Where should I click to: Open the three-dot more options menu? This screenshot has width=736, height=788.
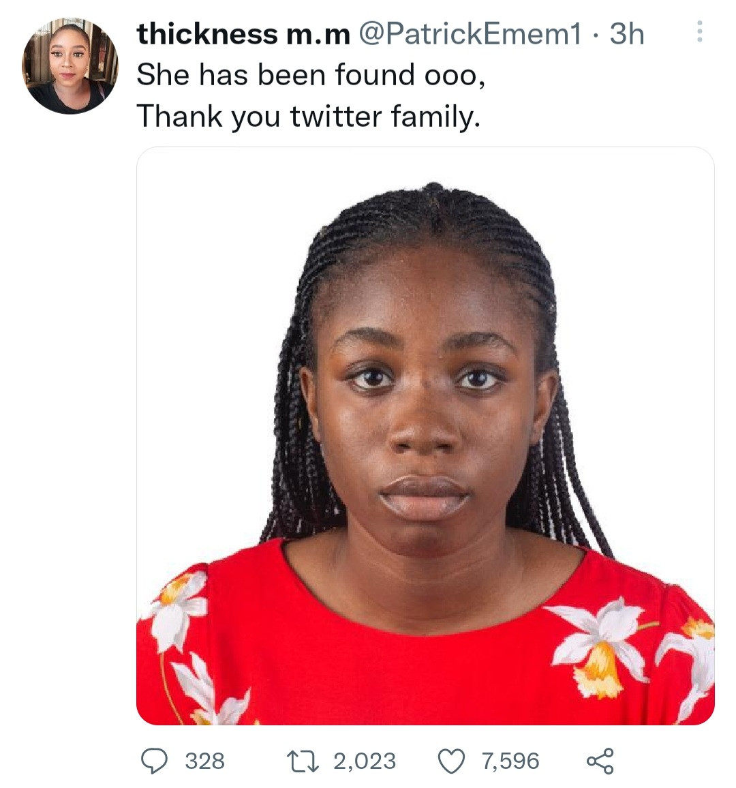pos(700,31)
